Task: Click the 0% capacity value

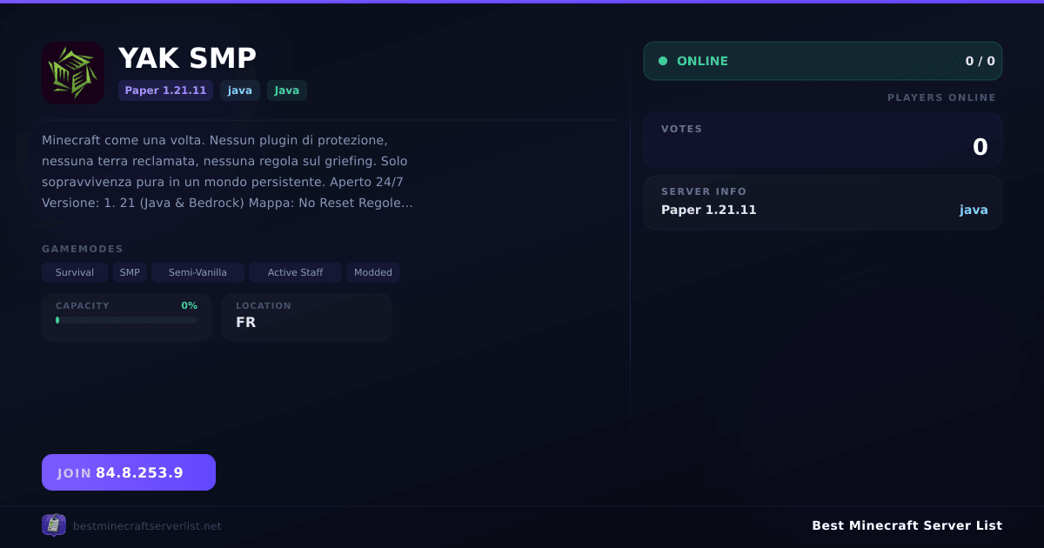Action: click(x=189, y=305)
